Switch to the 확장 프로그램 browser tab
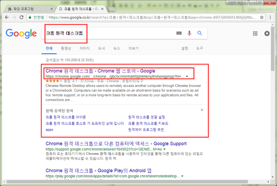The width and height of the screenshot is (277, 186). 28,9
